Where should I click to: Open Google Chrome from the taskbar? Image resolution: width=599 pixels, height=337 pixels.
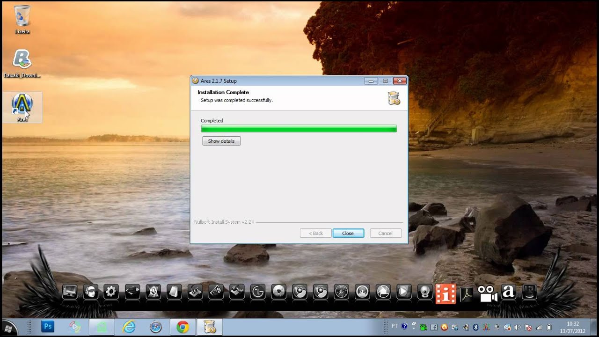[x=183, y=327]
